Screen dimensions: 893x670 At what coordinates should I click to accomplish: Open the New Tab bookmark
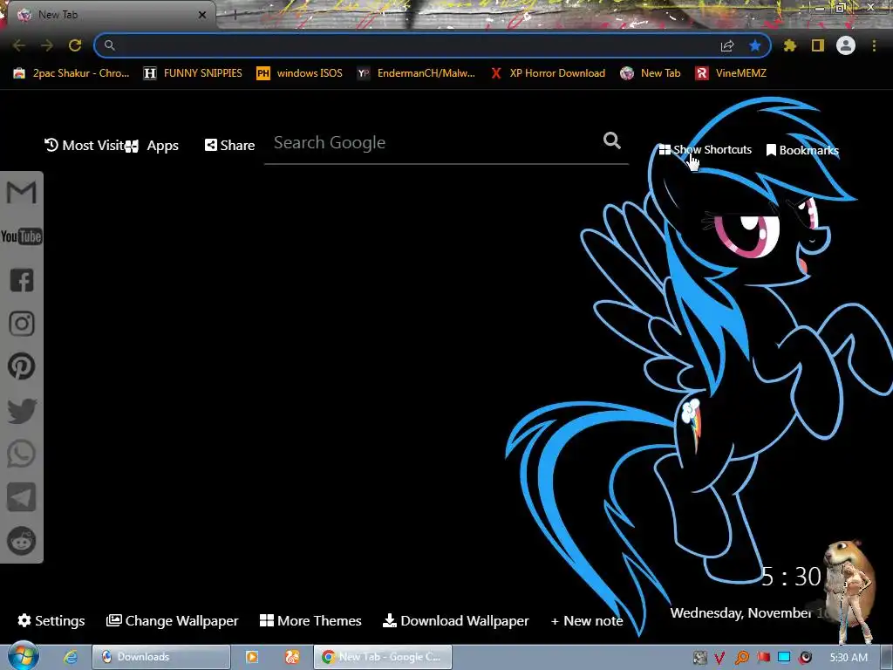[651, 73]
